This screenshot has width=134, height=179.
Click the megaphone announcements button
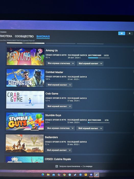click(x=122, y=33)
